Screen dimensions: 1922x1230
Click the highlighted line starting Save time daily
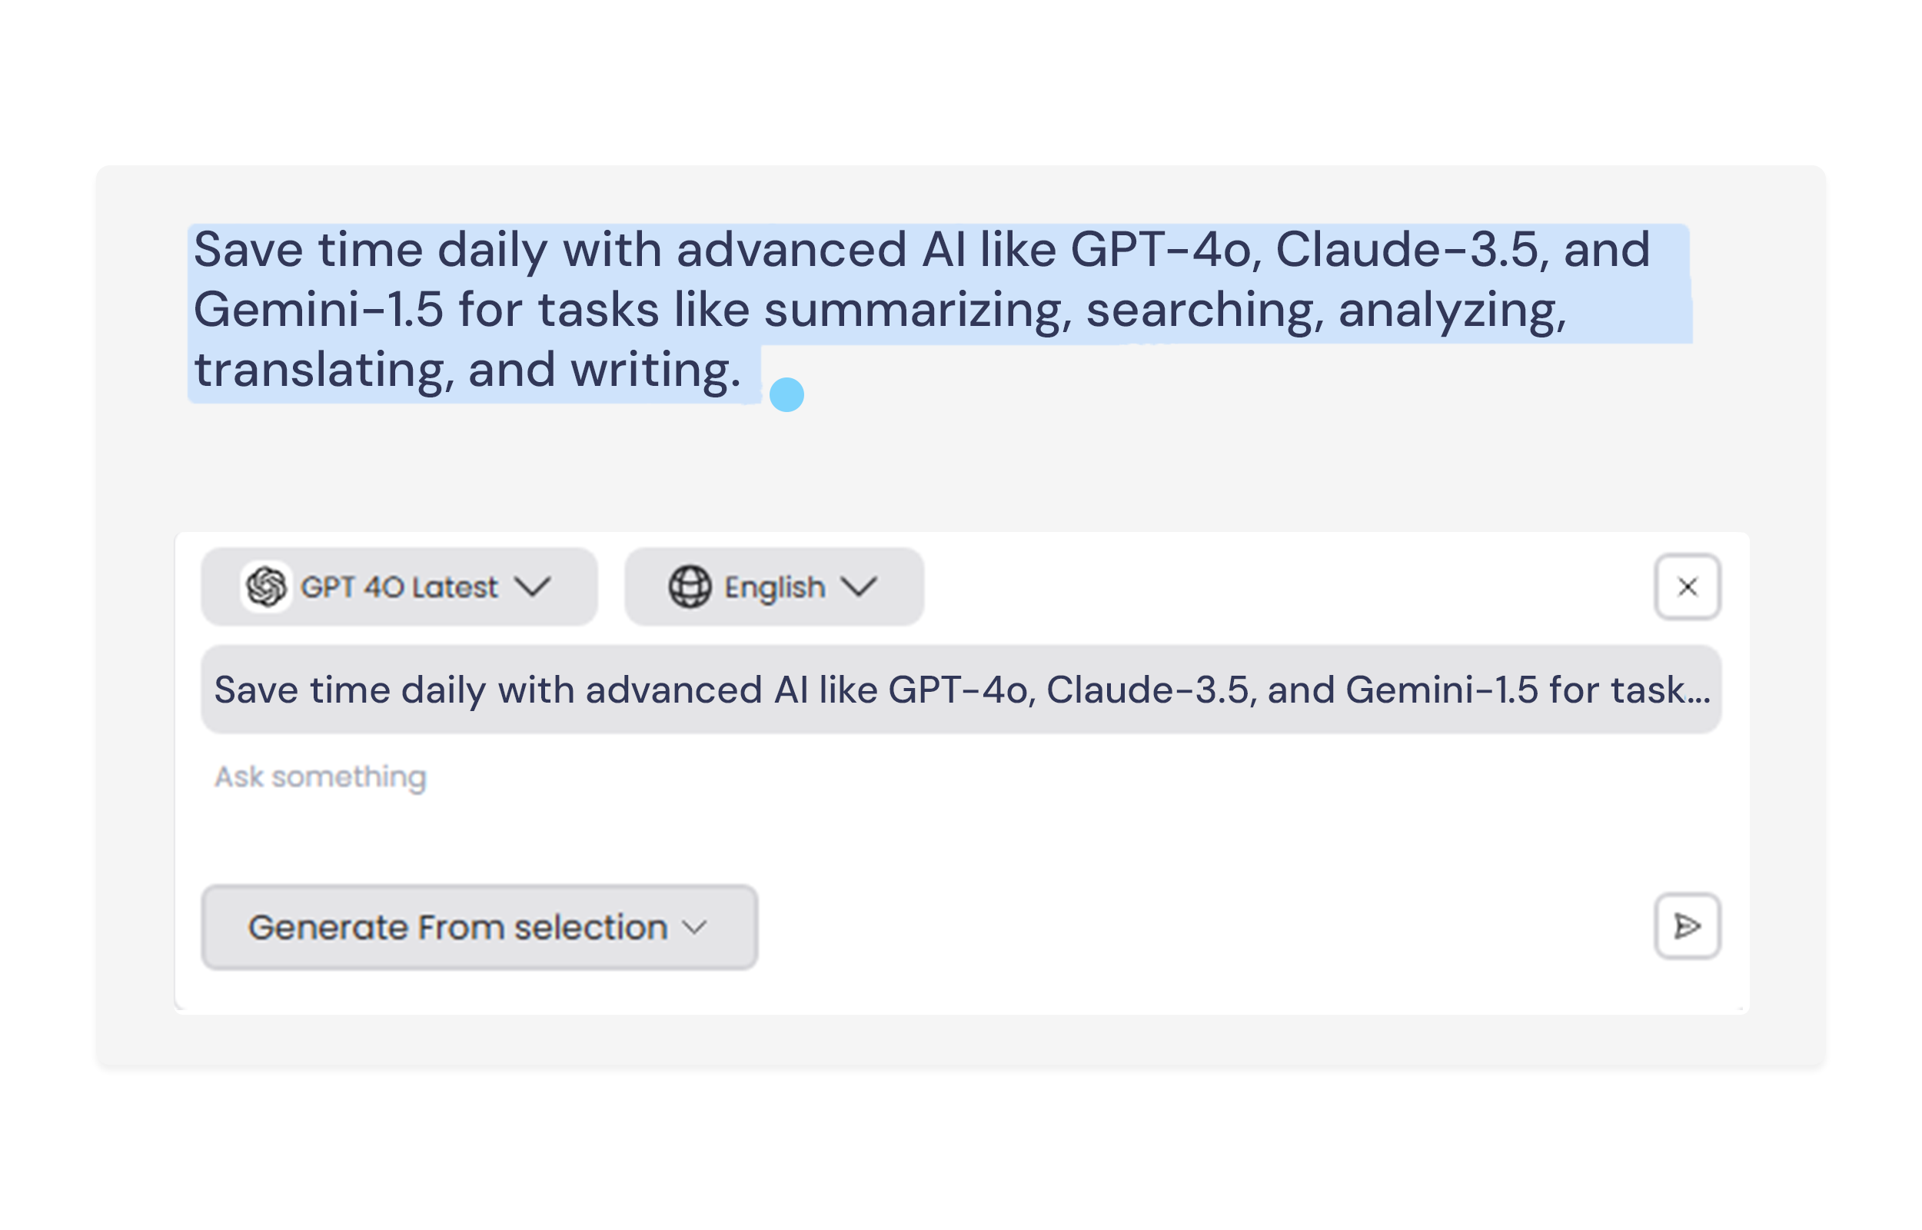point(922,249)
